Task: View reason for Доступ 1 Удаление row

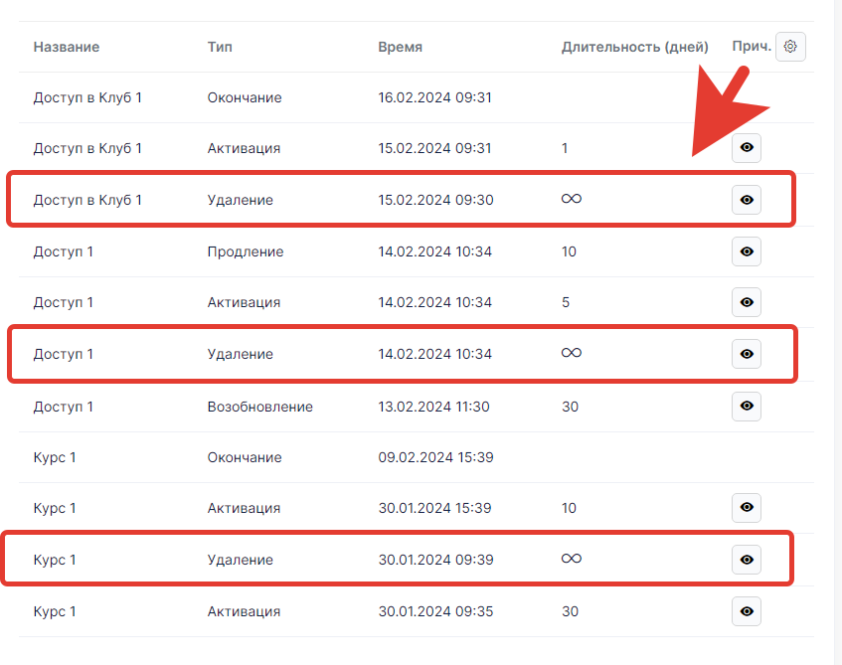Action: (747, 354)
